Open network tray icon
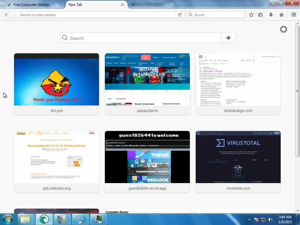The height and width of the screenshot is (225, 300). pyautogui.click(x=263, y=219)
